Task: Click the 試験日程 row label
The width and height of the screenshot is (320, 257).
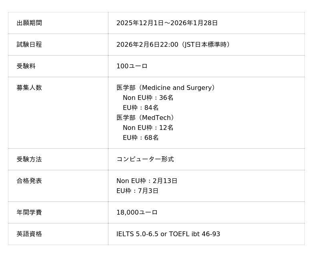Action: coord(29,45)
